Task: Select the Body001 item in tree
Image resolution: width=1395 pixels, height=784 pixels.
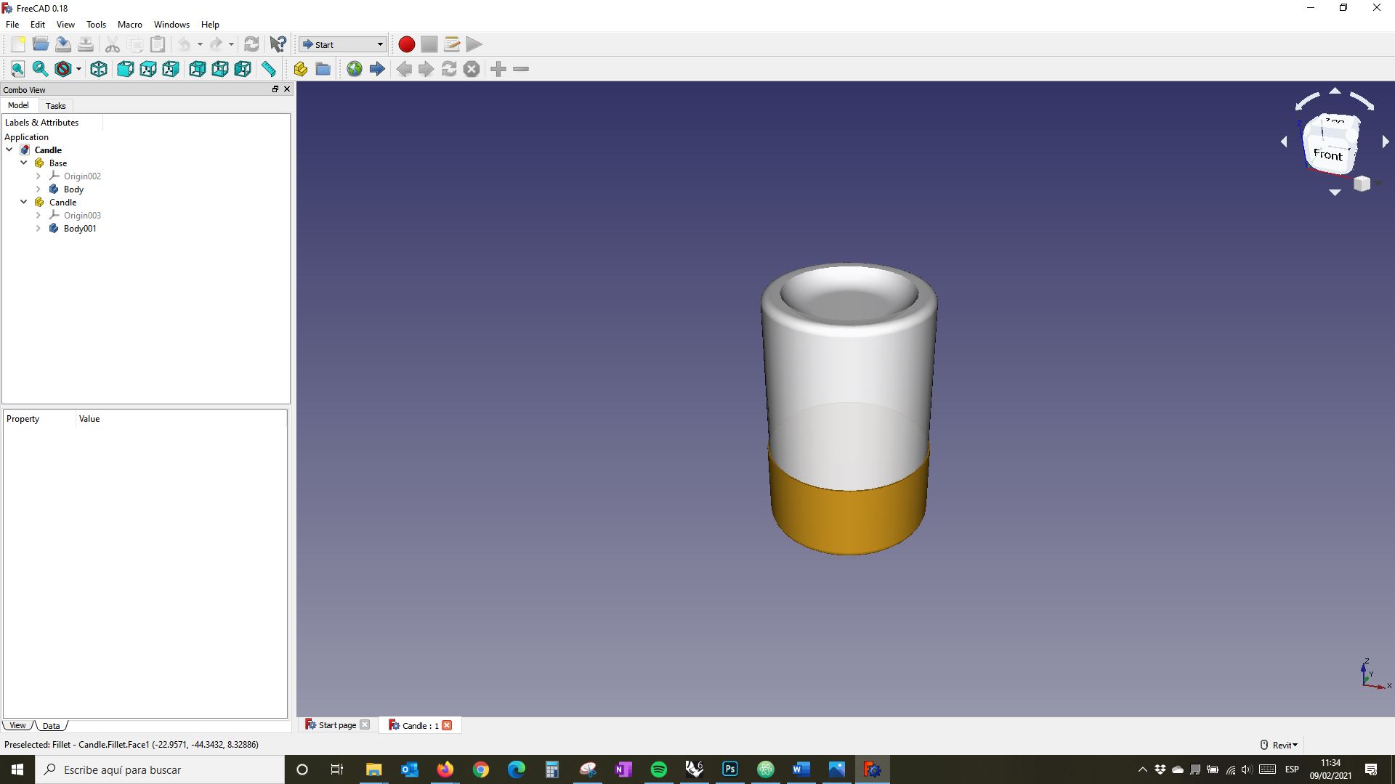Action: (79, 228)
